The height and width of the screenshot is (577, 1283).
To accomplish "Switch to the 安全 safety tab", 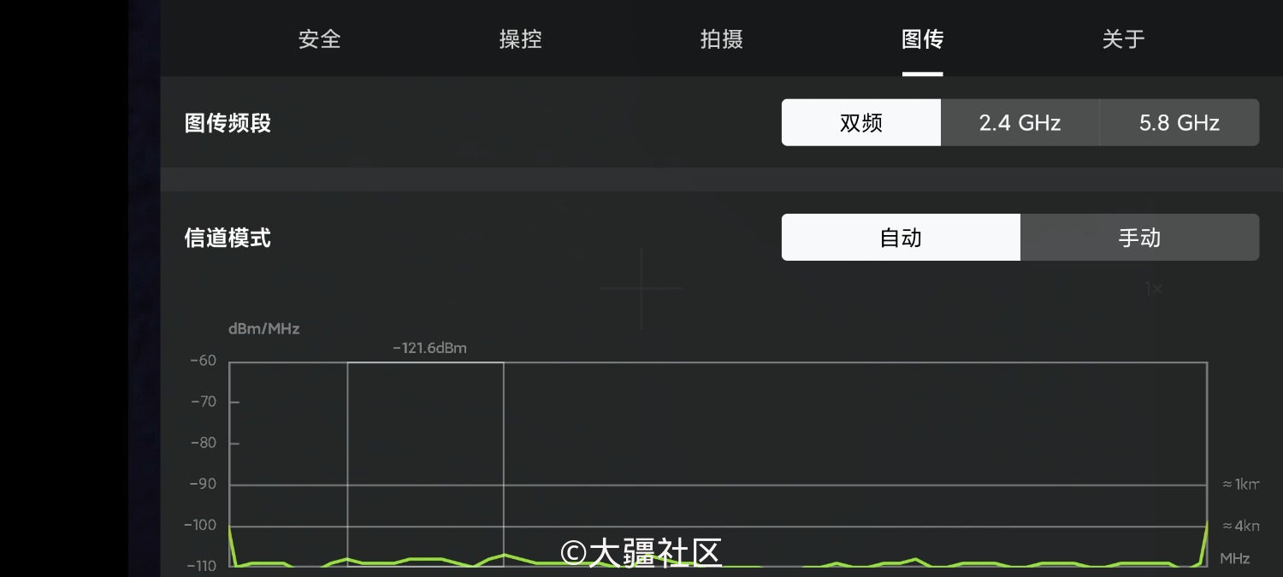I will pyautogui.click(x=320, y=39).
